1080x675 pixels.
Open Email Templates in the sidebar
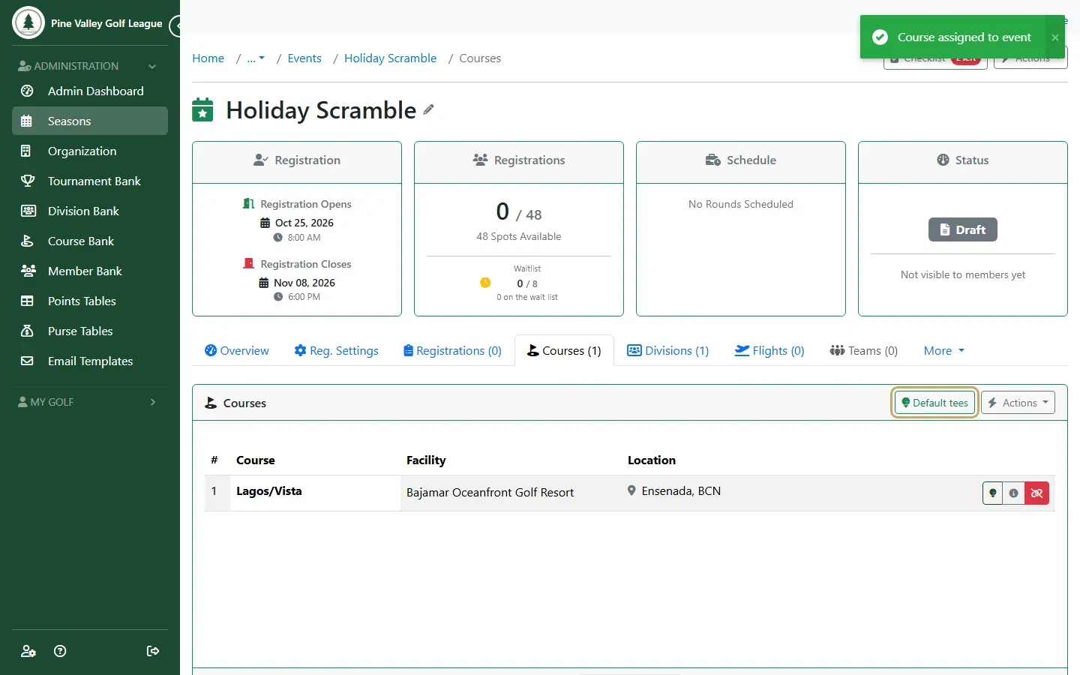(90, 361)
